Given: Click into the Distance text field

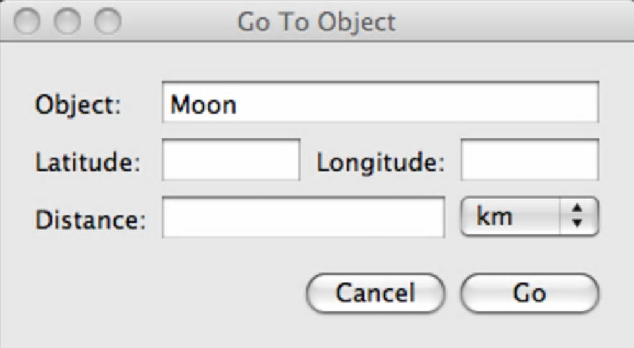Looking at the screenshot, I should 303,218.
